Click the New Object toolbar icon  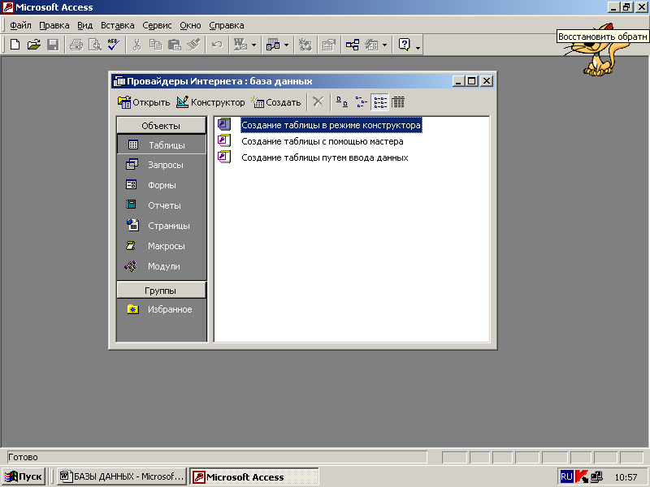(x=371, y=45)
